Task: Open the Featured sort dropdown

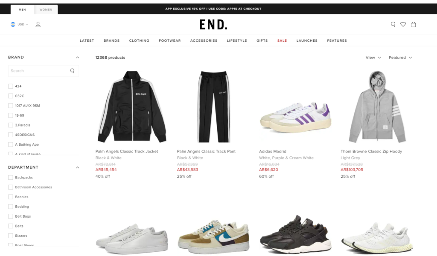Action: pos(400,58)
